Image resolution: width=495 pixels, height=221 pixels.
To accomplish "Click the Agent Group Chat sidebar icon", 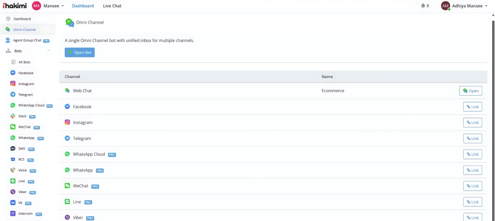I will [x=8, y=41].
